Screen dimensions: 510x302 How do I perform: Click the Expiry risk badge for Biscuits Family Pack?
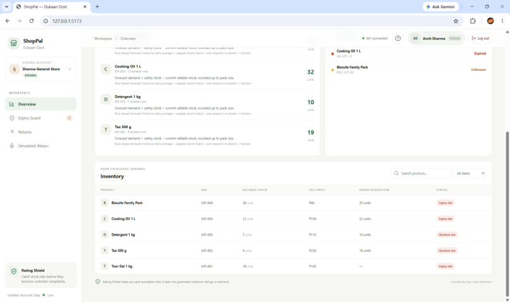tap(445, 203)
